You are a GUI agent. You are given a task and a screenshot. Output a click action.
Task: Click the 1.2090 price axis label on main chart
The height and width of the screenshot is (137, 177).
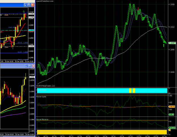click(172, 72)
